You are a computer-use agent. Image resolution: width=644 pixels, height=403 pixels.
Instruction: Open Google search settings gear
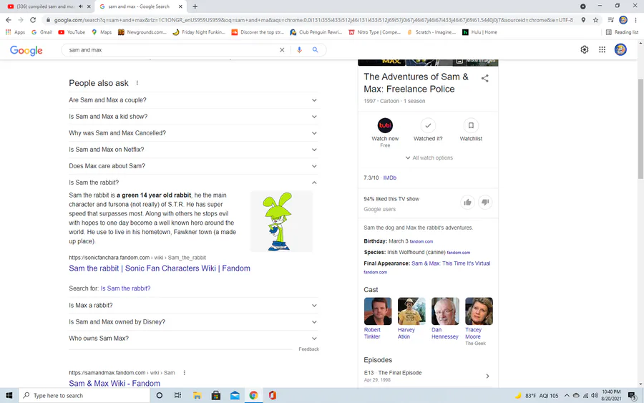click(x=585, y=49)
